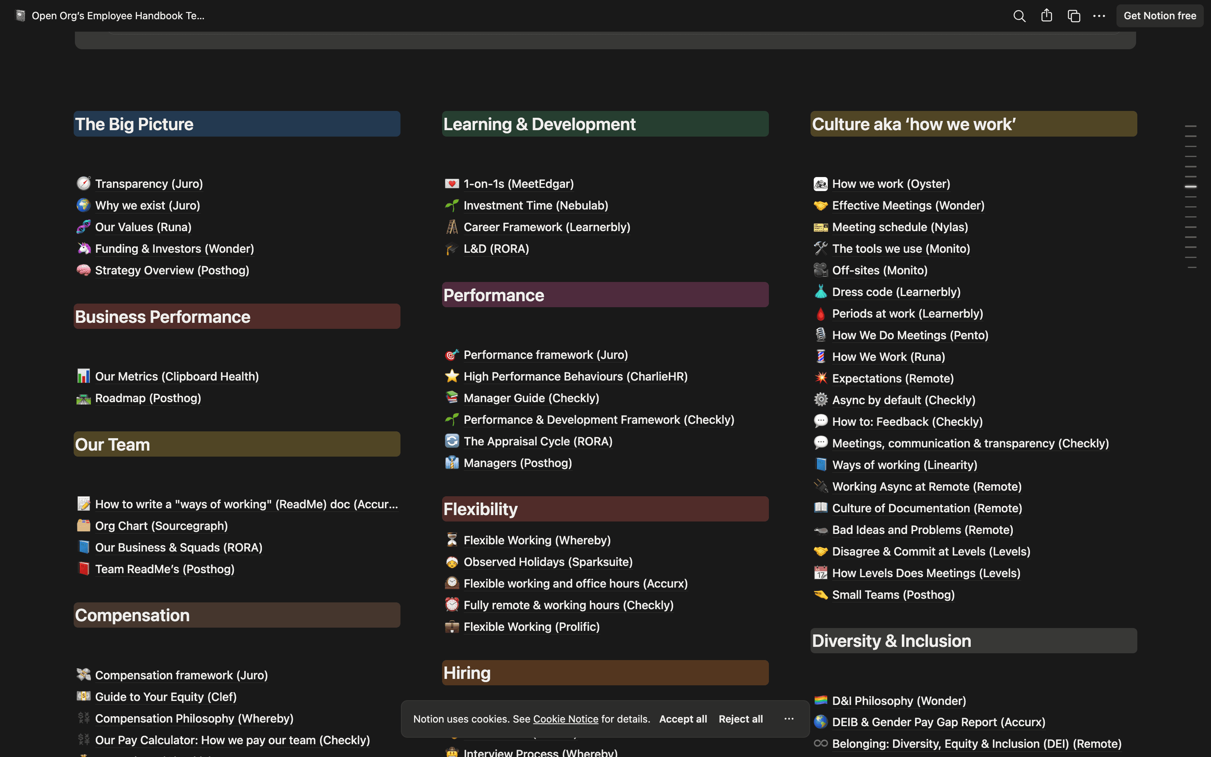This screenshot has width=1211, height=757.
Task: Open Off-sites (Monito) page
Action: 880,270
